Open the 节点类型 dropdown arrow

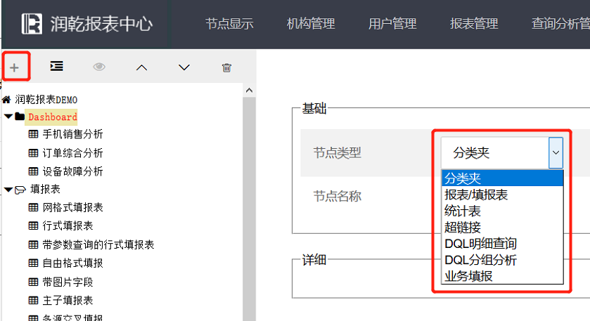click(556, 152)
